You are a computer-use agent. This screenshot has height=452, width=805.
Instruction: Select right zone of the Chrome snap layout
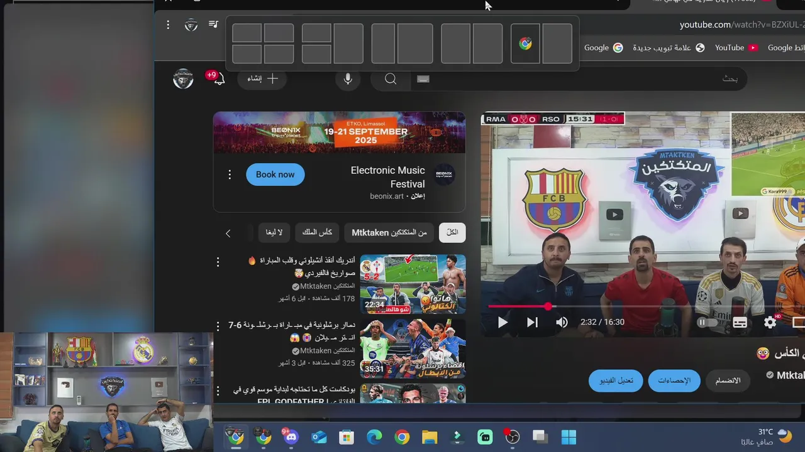(x=557, y=43)
